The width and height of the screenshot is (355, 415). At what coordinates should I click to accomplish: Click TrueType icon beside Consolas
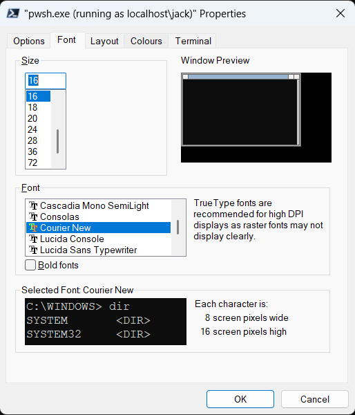pyautogui.click(x=33, y=216)
